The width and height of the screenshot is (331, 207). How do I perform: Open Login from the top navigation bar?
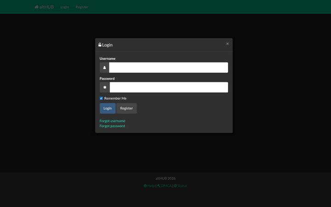[65, 7]
